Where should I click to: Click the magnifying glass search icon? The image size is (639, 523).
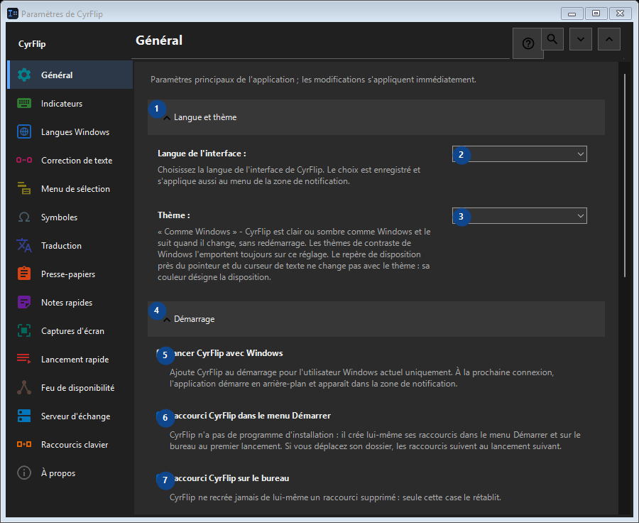pyautogui.click(x=552, y=39)
